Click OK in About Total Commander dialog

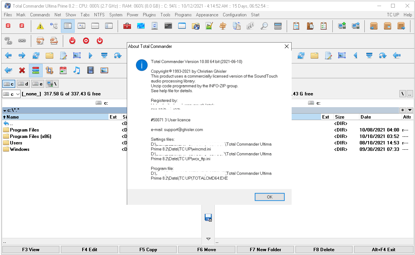[x=270, y=197]
